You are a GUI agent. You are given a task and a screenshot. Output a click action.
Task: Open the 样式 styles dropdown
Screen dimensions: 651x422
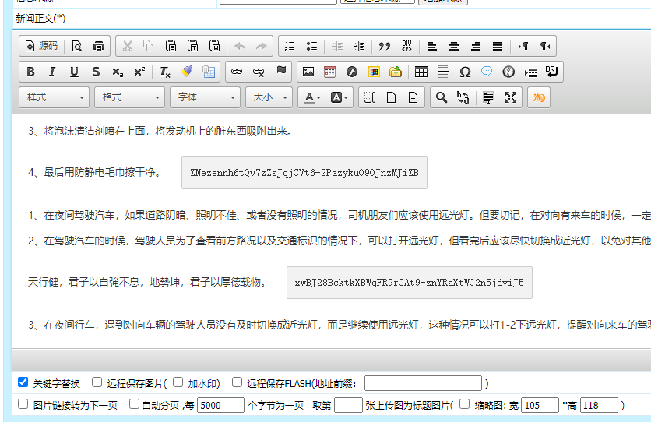tap(54, 97)
